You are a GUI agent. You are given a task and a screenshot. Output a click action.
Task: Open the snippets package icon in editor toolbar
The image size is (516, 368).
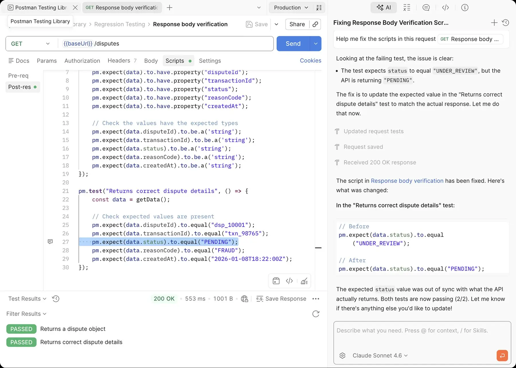click(x=276, y=281)
